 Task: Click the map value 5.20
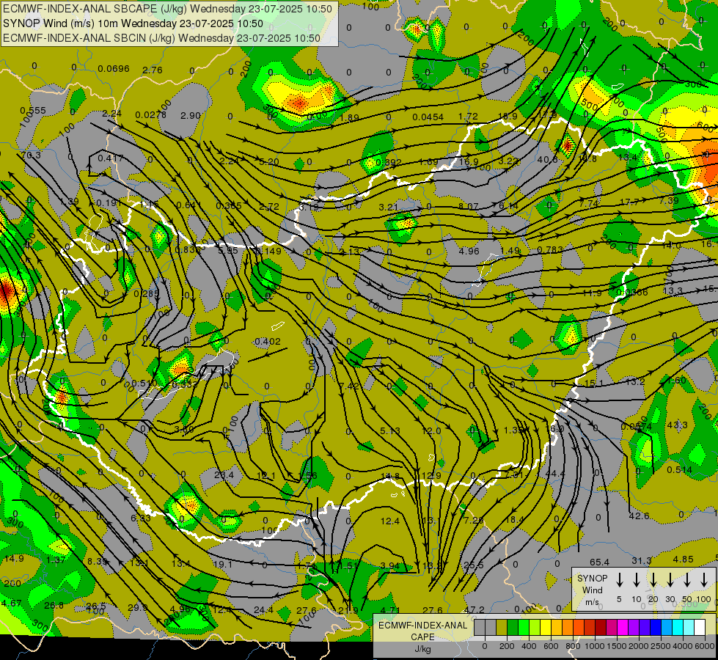point(269,161)
